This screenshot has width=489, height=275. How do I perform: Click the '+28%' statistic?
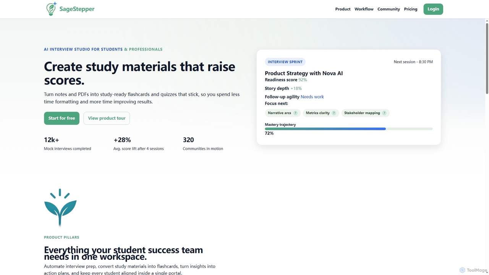click(x=122, y=140)
